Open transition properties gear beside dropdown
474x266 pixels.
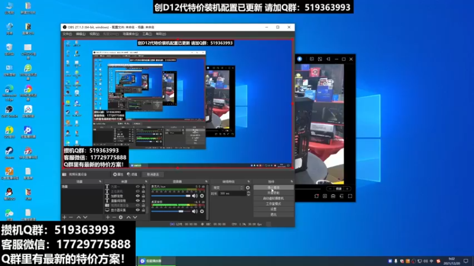[248, 187]
